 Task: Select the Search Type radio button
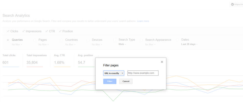(115, 40)
